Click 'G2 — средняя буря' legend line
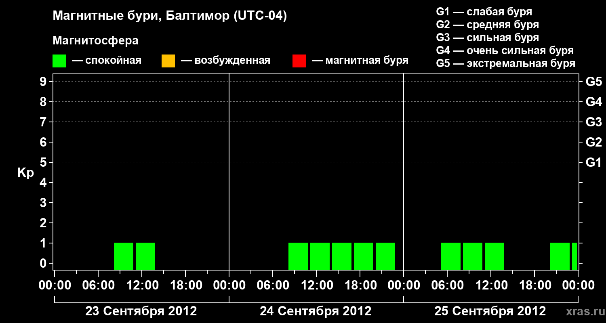 (x=487, y=25)
